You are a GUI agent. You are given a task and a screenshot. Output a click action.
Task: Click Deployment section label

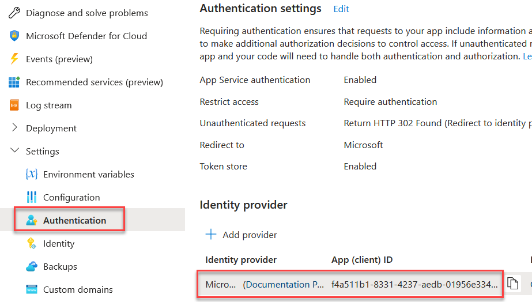(51, 129)
